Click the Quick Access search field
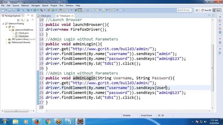 point(184,10)
